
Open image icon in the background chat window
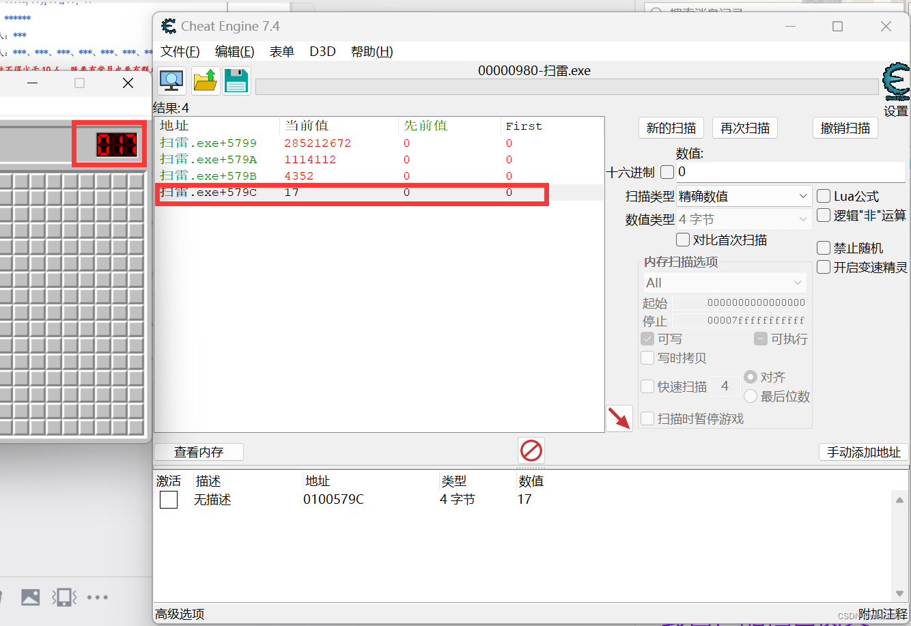pos(31,597)
